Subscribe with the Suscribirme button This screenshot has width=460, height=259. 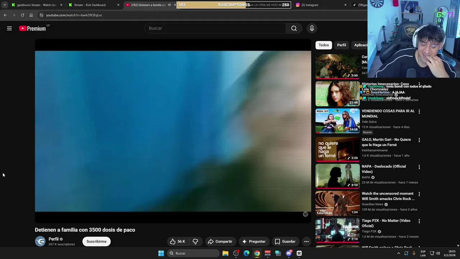coord(96,241)
